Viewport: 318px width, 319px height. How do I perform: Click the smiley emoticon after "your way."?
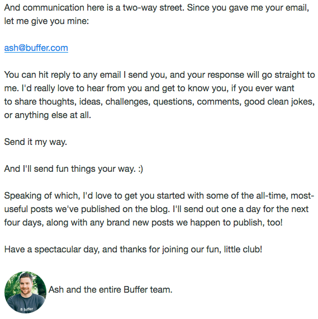(x=141, y=169)
